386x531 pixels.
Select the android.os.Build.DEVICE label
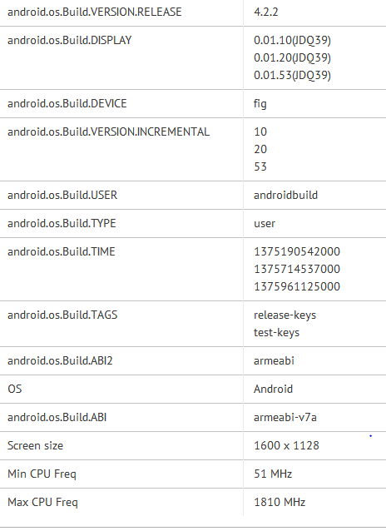click(67, 104)
